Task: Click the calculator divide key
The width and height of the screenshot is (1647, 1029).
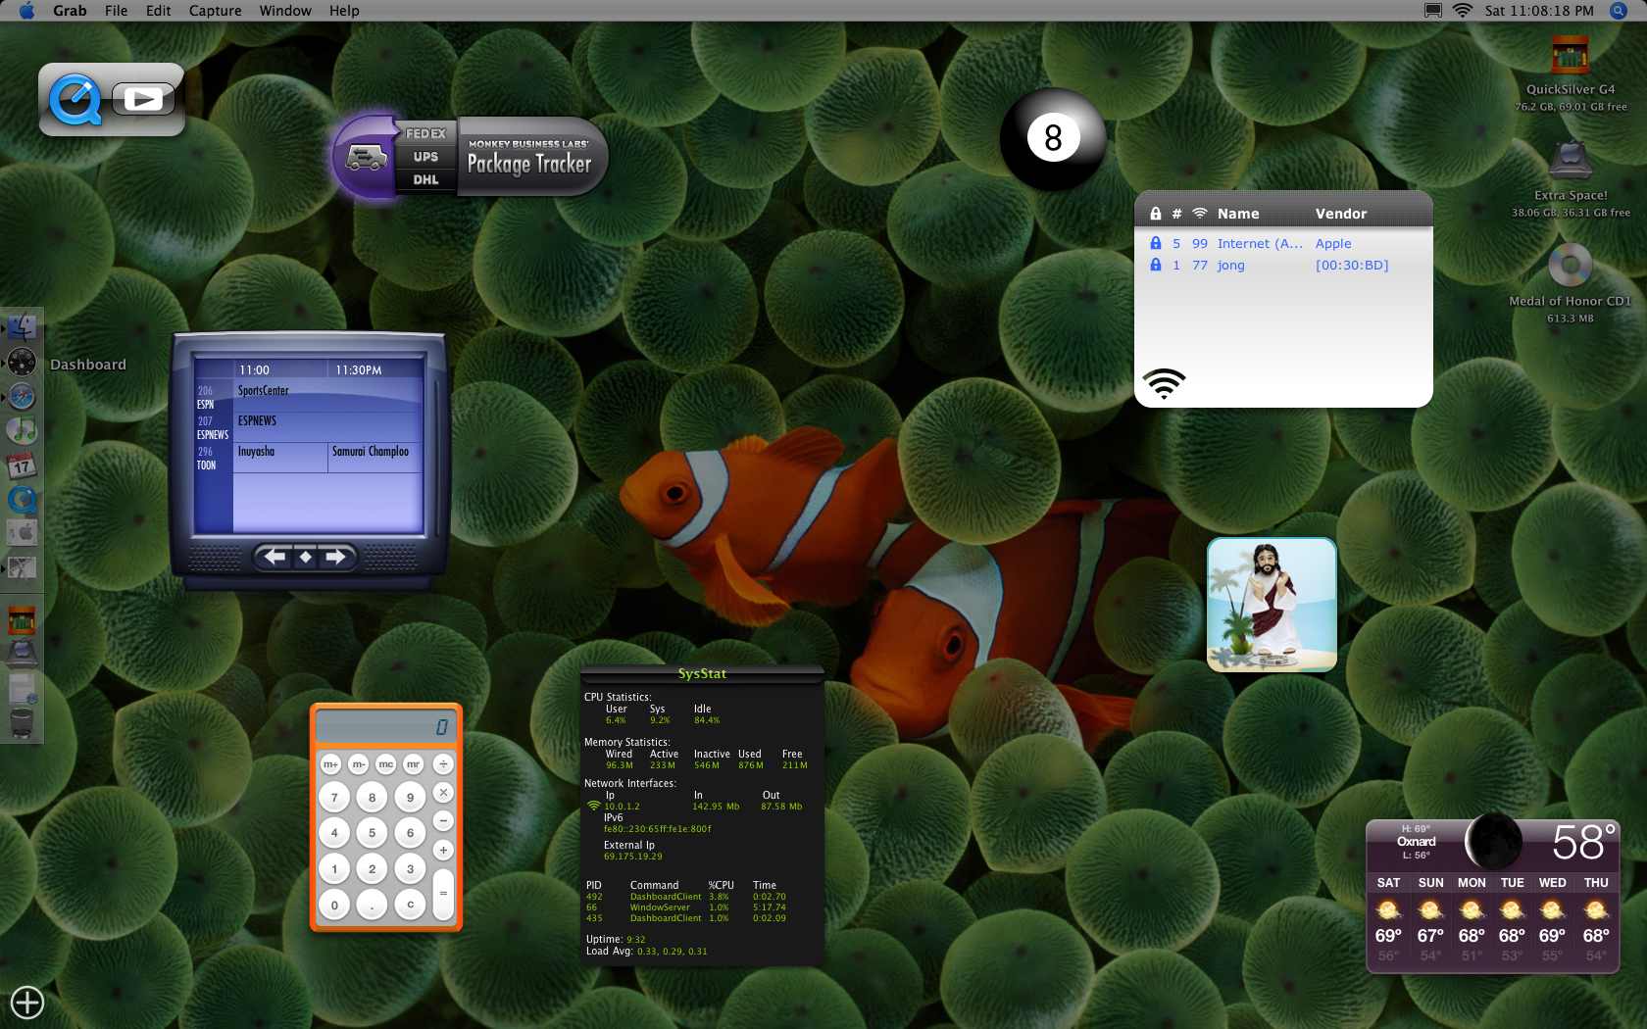Action: click(x=443, y=764)
